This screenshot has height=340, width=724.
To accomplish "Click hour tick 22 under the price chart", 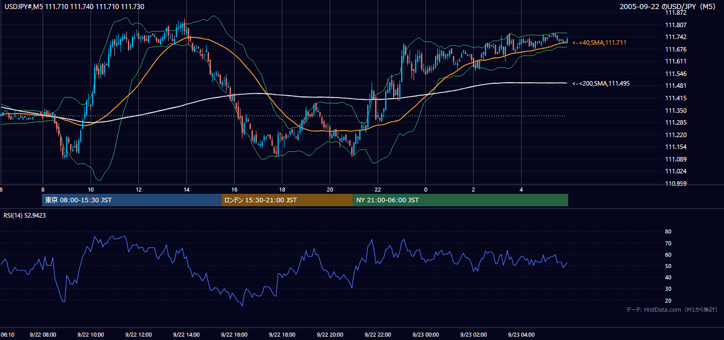I will pos(378,189).
